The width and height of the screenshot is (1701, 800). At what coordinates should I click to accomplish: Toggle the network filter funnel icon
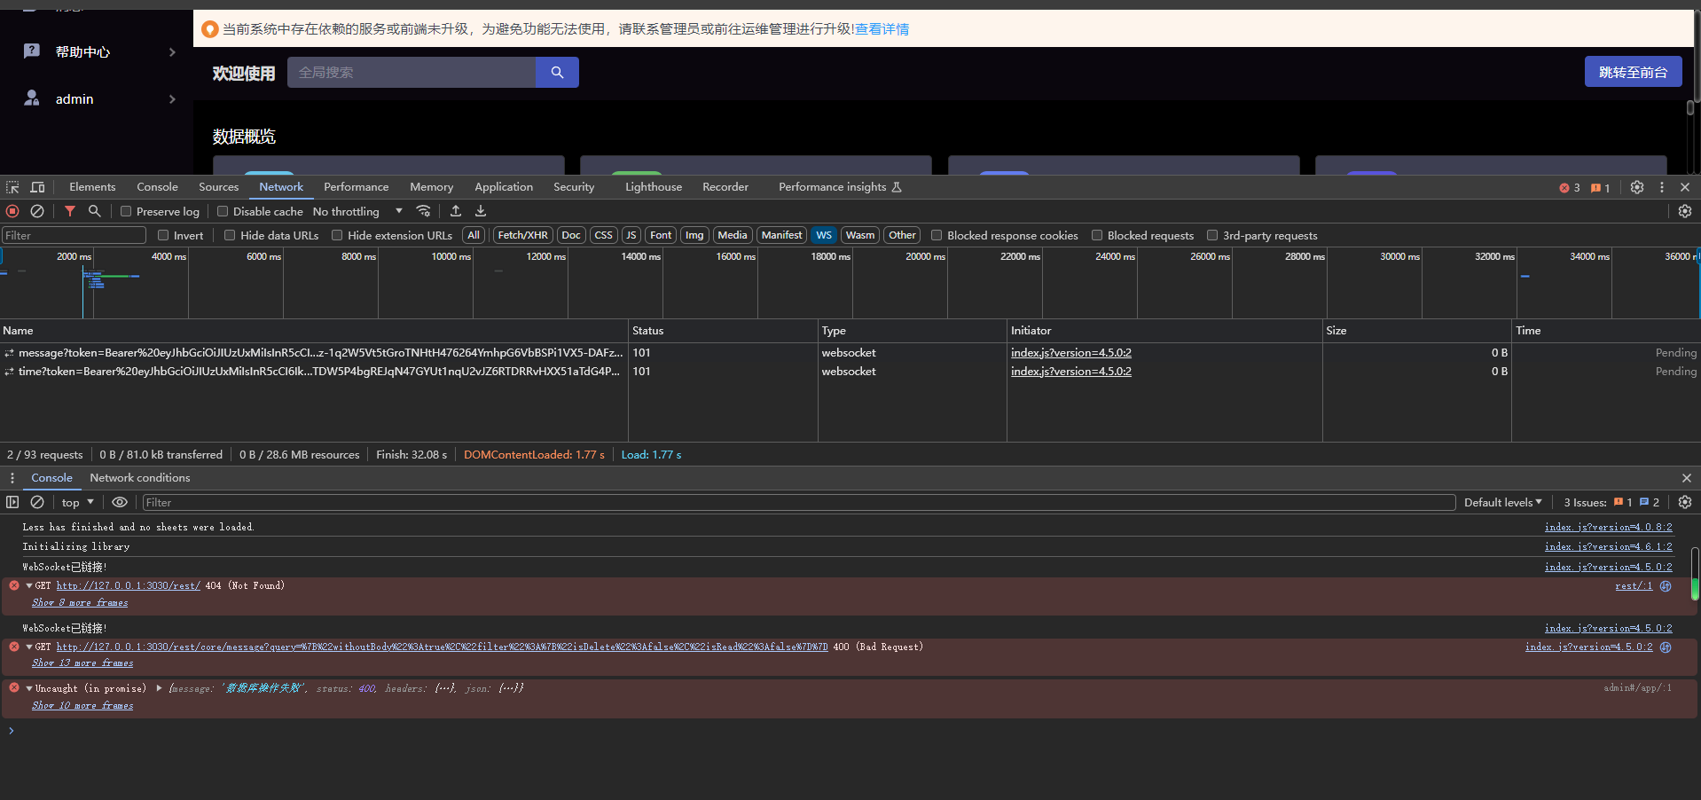[70, 211]
